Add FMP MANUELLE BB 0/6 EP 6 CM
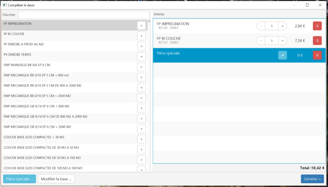328x187 pixels. pos(141,67)
